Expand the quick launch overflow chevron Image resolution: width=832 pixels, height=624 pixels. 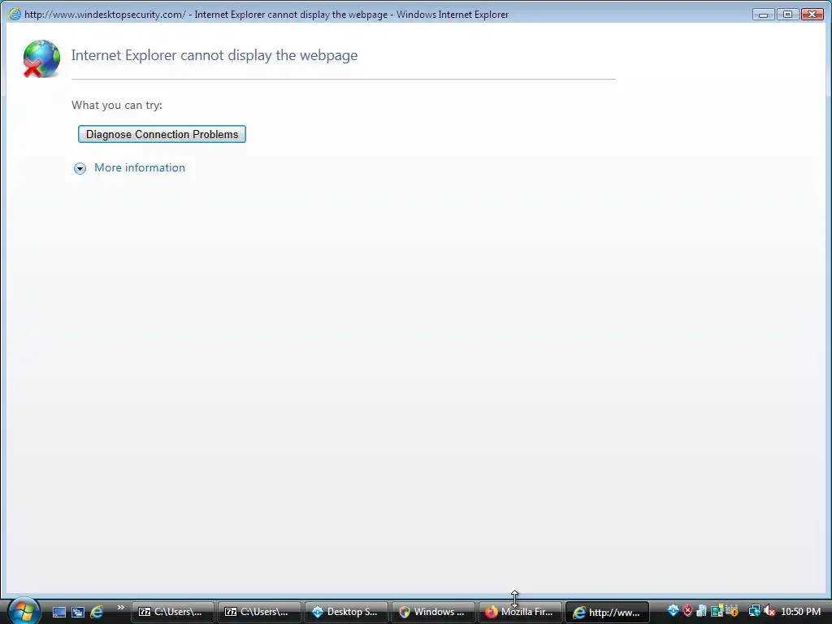click(x=120, y=607)
